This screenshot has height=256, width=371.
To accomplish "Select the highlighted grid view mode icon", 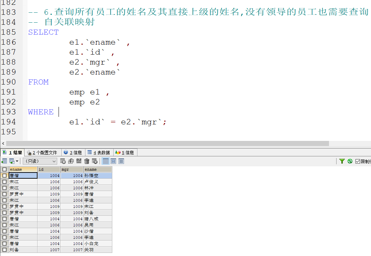I will (106, 162).
